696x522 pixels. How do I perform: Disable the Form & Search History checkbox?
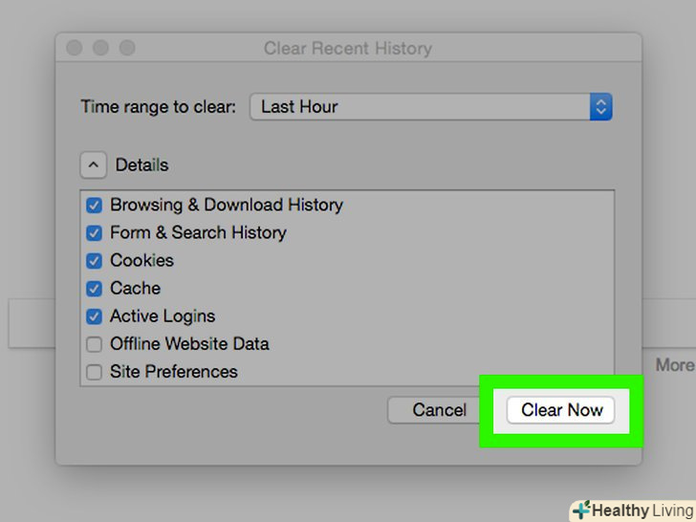pyautogui.click(x=94, y=232)
